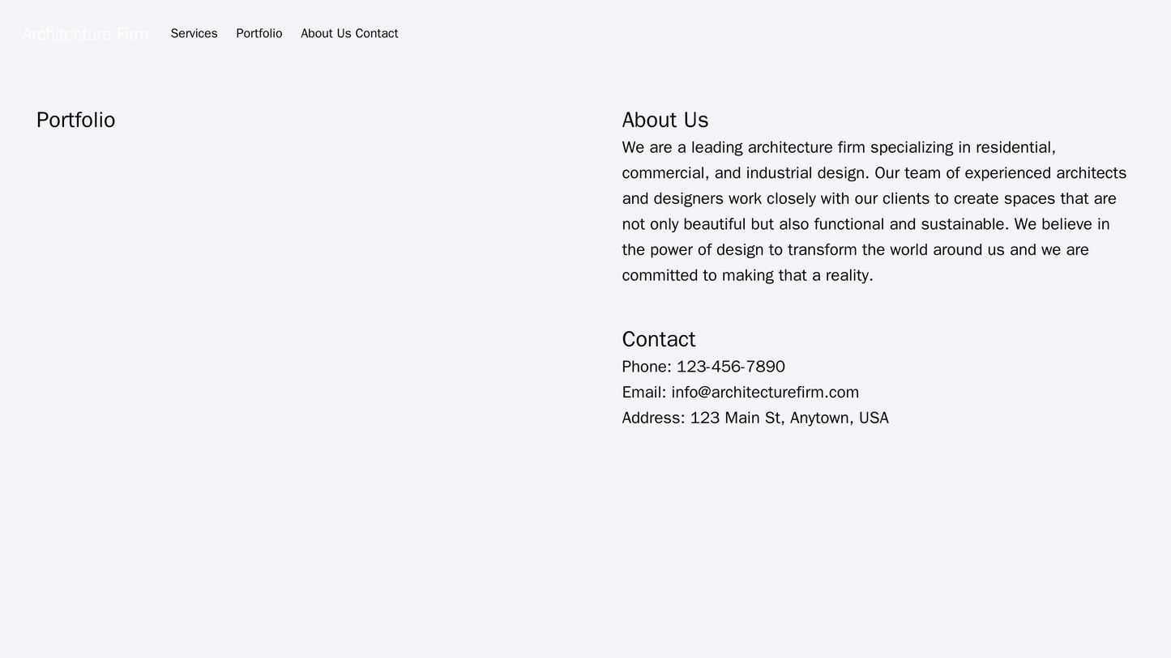Click the 123 Main St, Anytown address
The height and width of the screenshot is (658, 1171).
click(x=789, y=418)
